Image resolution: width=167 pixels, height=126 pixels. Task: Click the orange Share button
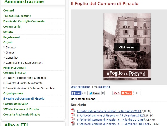[127, 93]
